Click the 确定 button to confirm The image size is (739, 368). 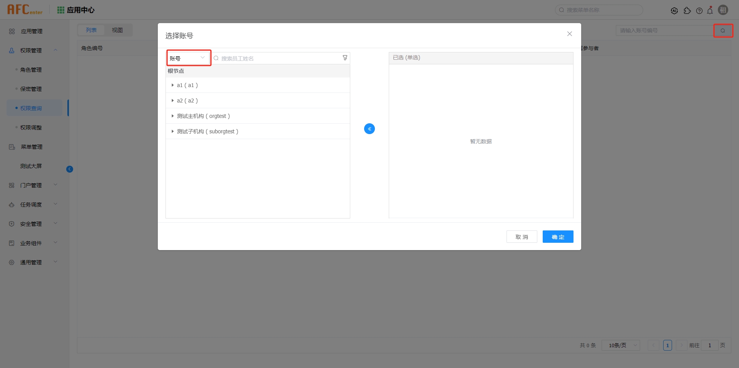click(x=558, y=237)
